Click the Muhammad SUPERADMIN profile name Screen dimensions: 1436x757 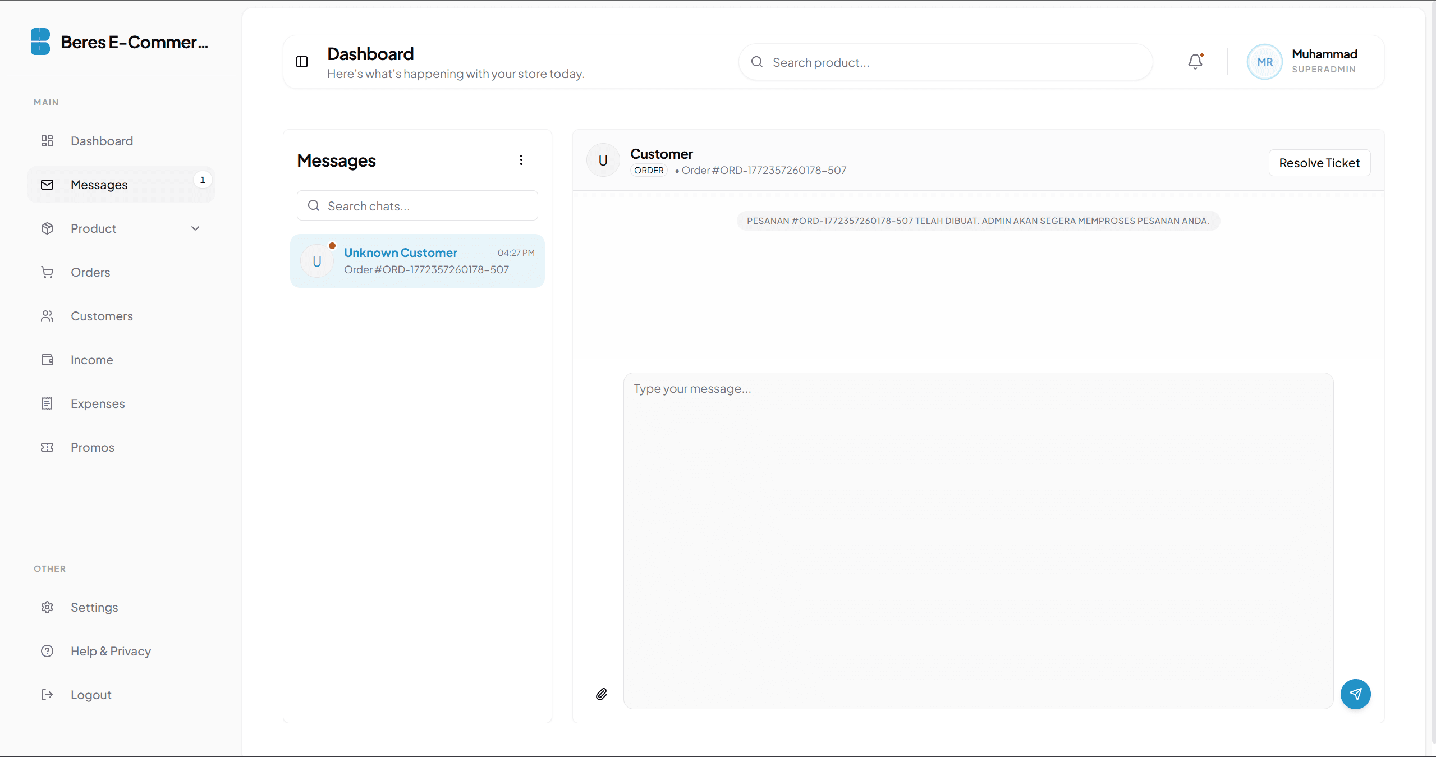point(1324,61)
